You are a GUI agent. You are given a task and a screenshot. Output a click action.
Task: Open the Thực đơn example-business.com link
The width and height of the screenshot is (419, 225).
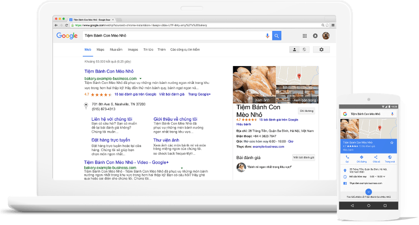click(x=268, y=147)
